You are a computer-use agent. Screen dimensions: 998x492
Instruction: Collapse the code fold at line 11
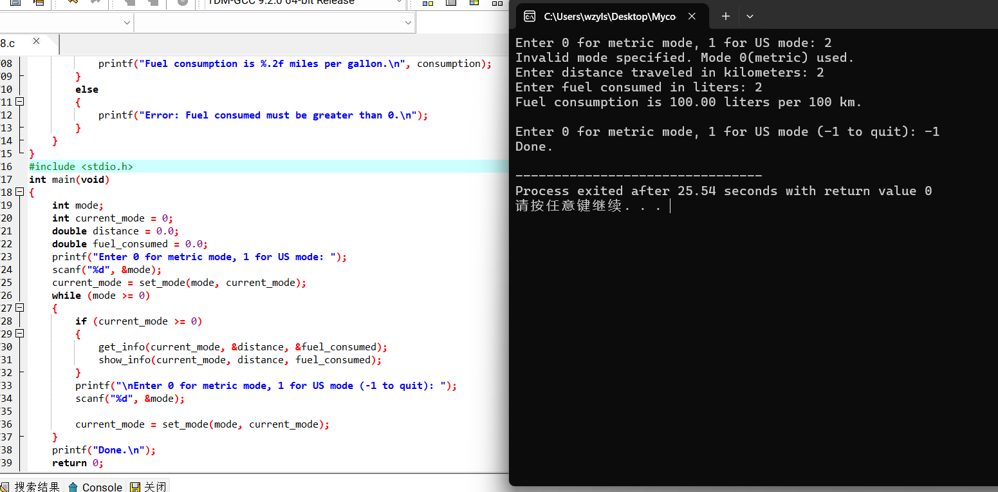[x=20, y=102]
